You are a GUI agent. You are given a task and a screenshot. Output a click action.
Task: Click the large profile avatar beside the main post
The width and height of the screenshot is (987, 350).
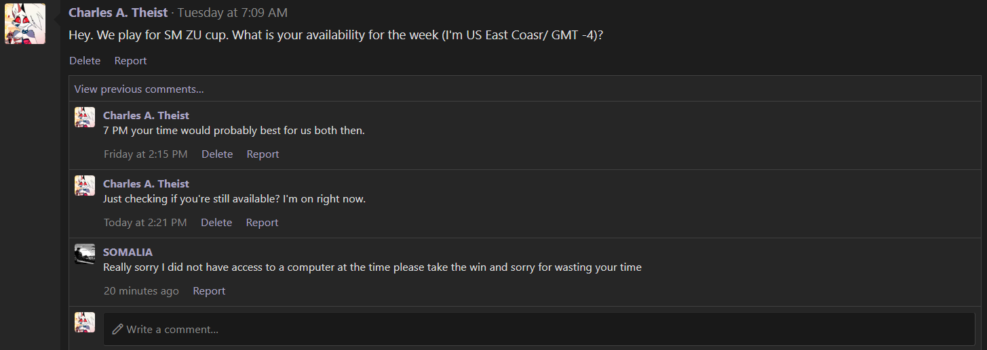(25, 24)
